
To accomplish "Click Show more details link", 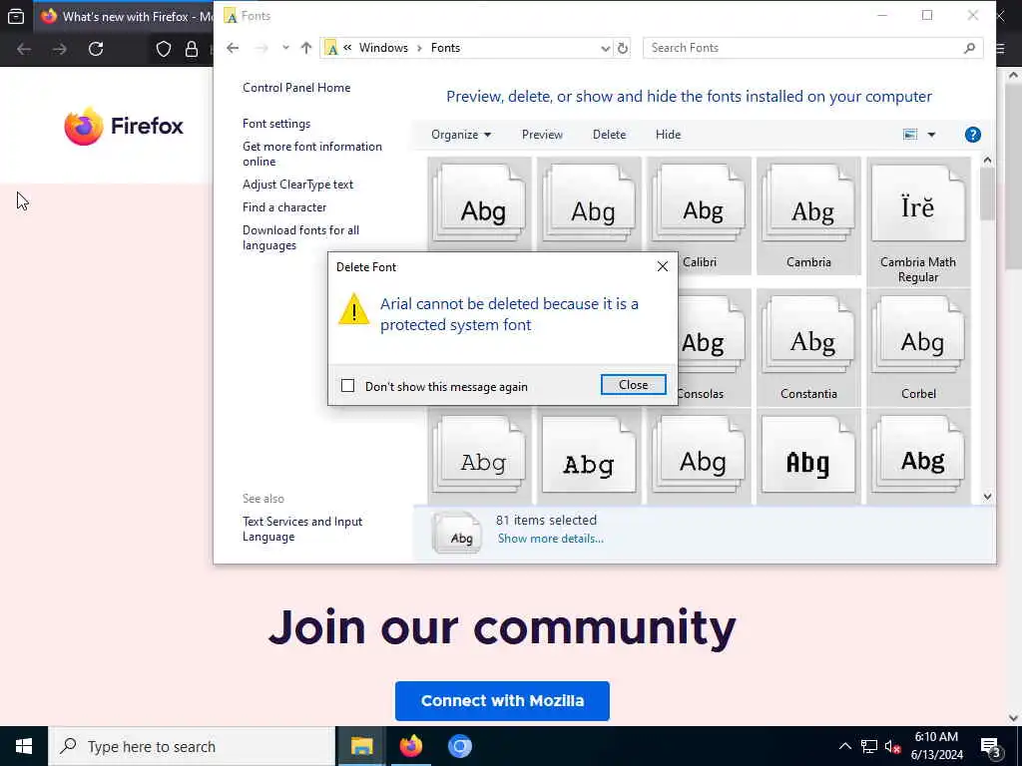I will pos(551,539).
